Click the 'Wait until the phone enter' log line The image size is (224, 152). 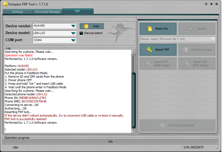[36, 87]
